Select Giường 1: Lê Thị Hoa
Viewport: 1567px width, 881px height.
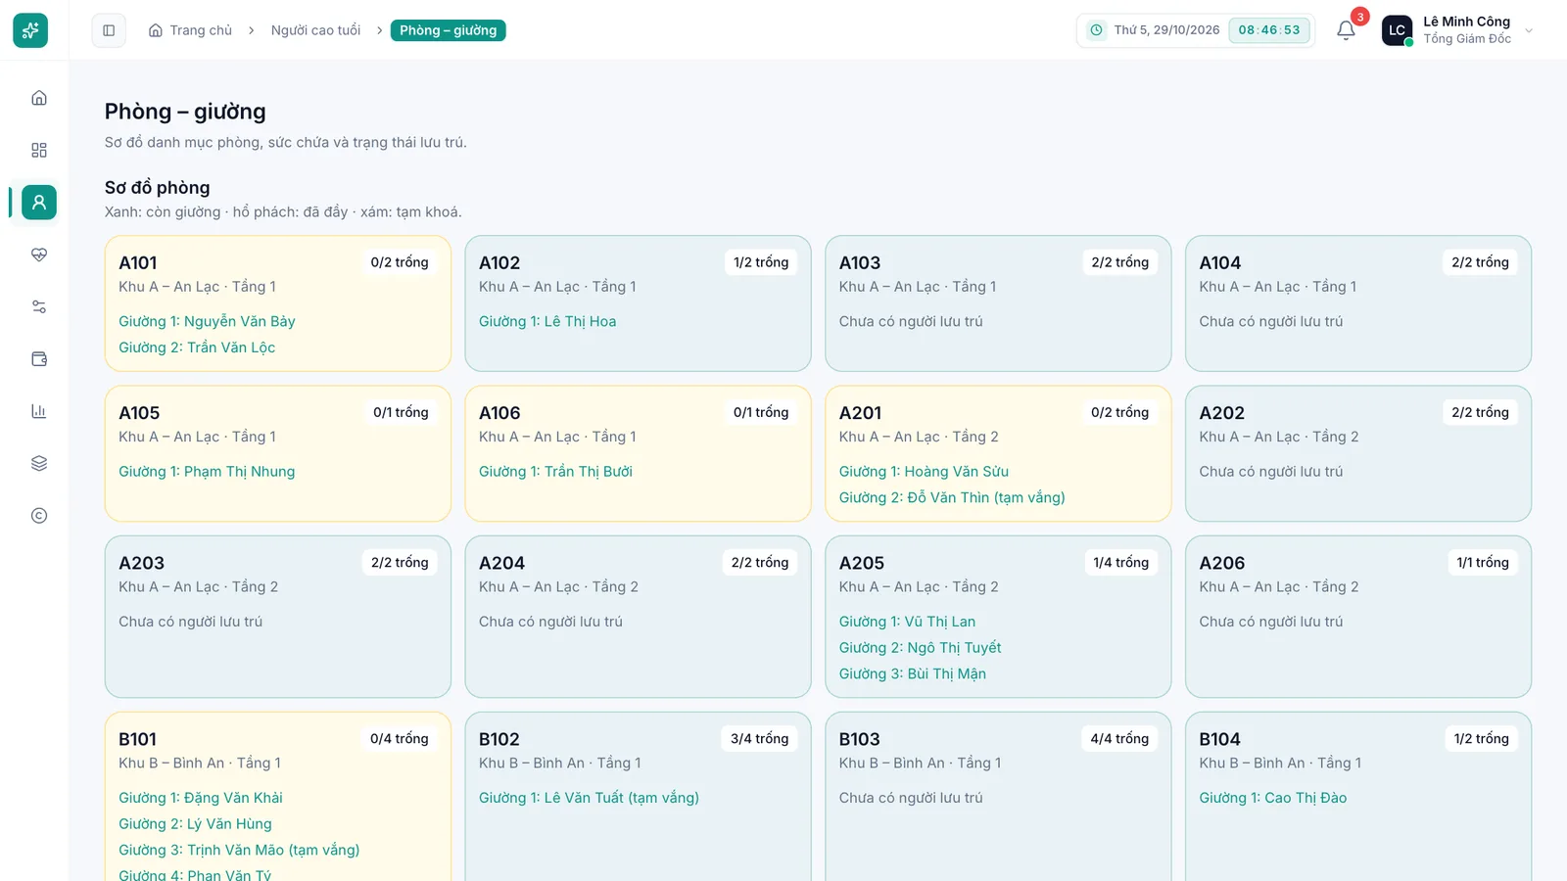(x=547, y=321)
